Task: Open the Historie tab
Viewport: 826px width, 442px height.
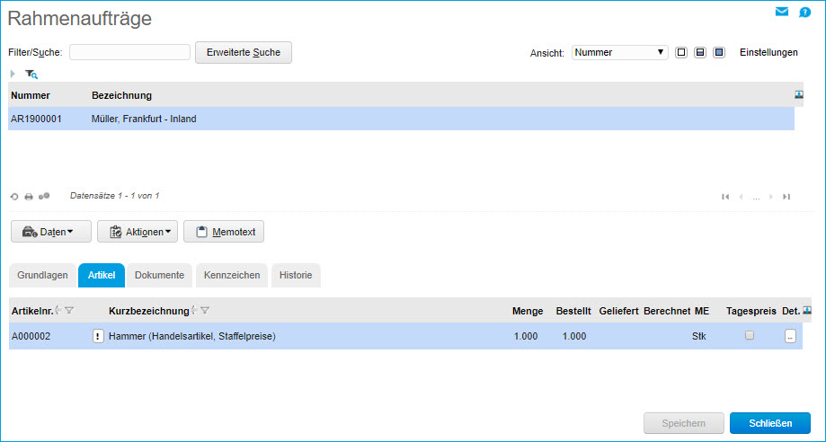Action: (x=296, y=275)
